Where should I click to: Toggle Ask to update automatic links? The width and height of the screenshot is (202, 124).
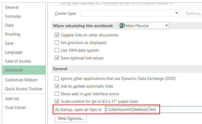[57, 86]
